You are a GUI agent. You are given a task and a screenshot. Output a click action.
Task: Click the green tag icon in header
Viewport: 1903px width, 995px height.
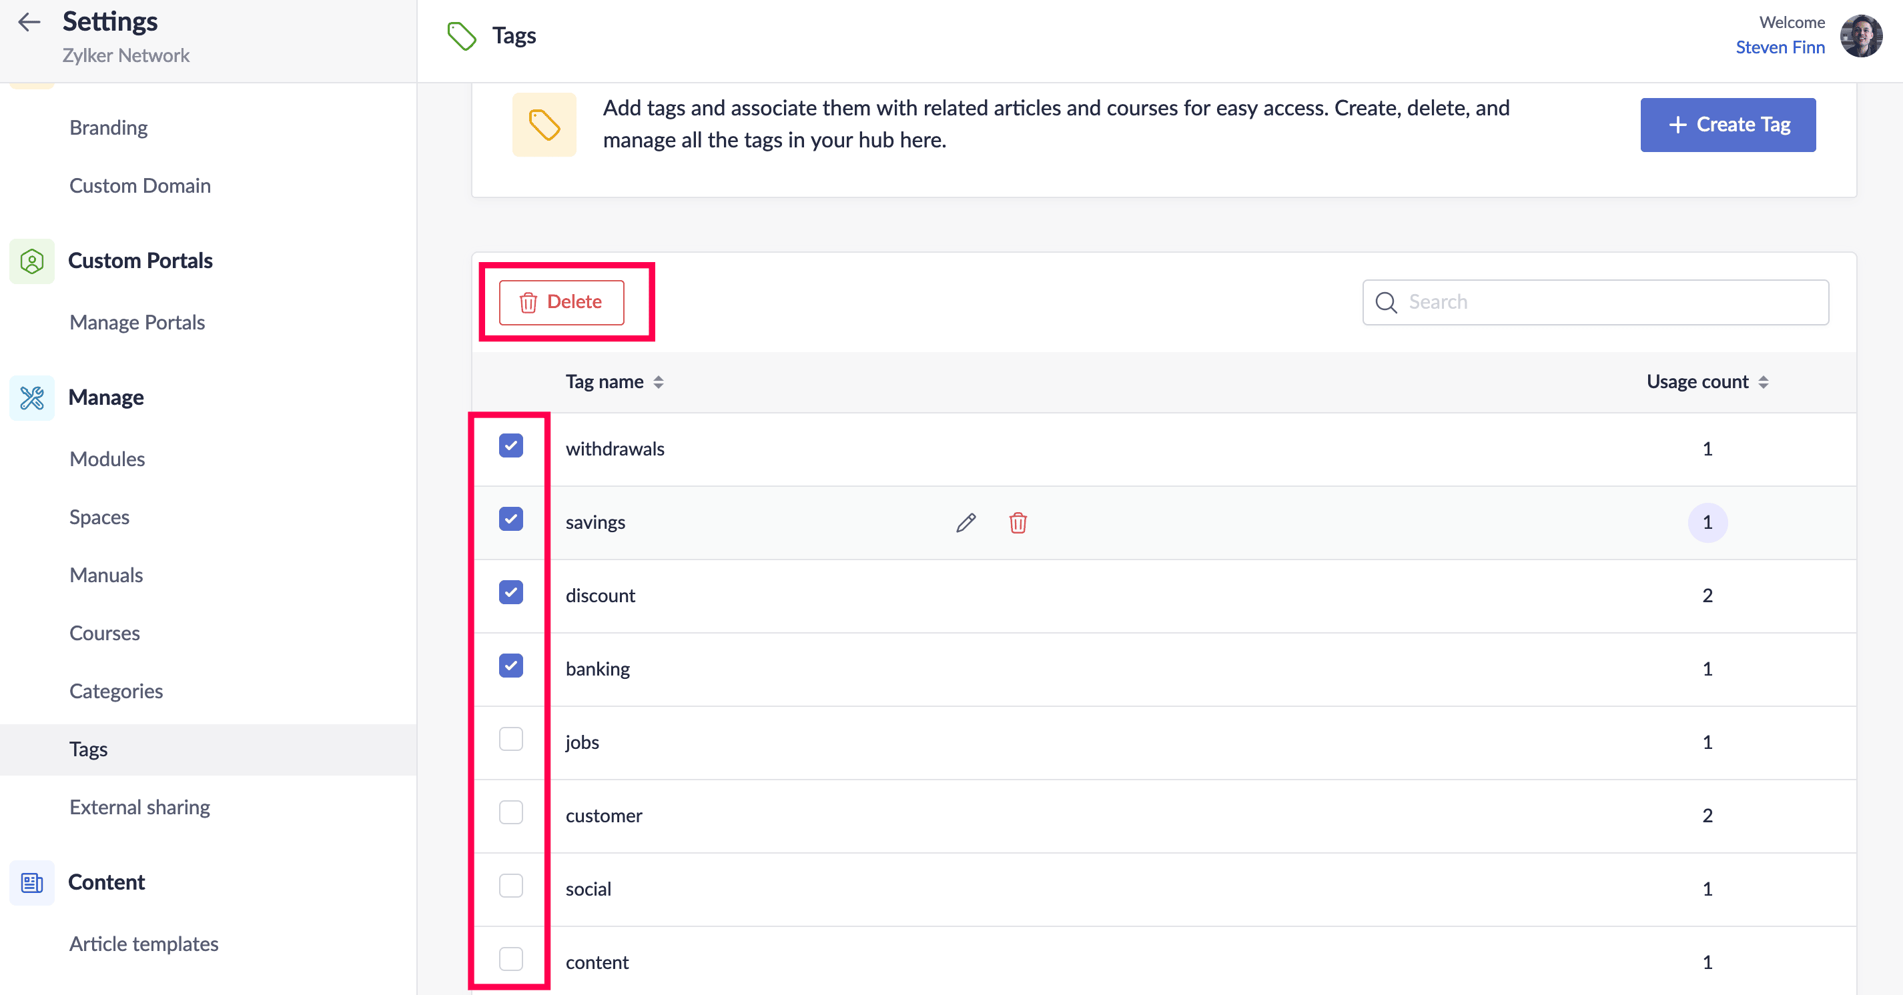[x=462, y=35]
